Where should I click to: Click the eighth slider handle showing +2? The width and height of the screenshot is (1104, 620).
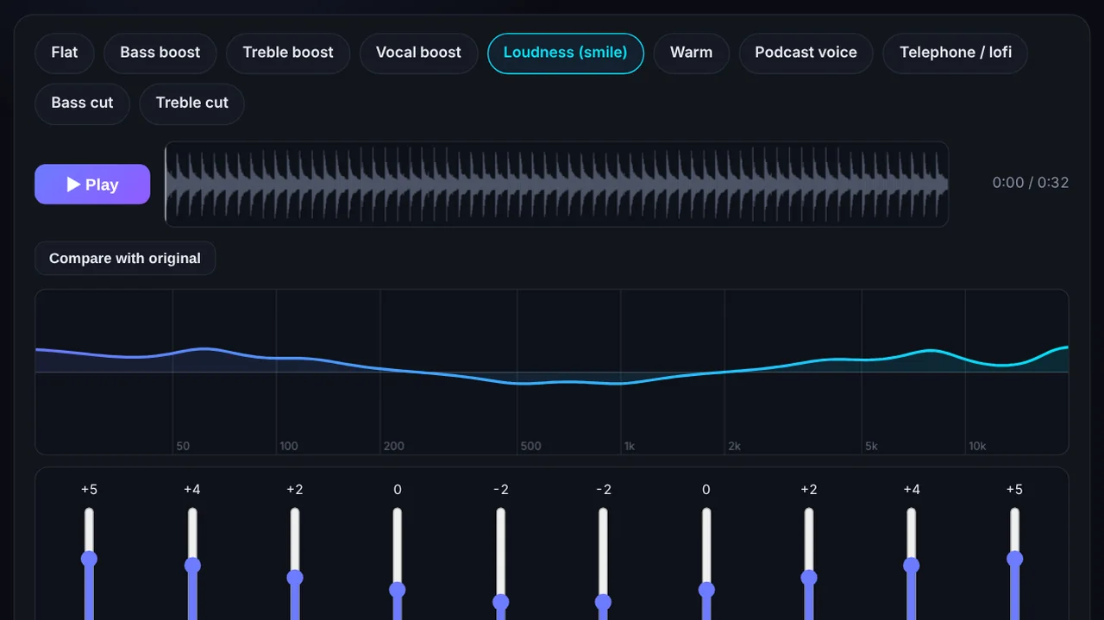pyautogui.click(x=809, y=577)
